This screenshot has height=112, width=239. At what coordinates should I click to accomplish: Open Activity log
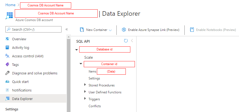click(21, 47)
